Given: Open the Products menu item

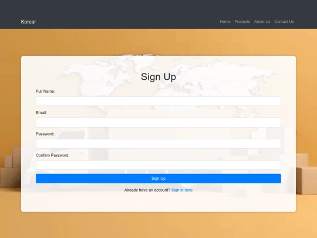Looking at the screenshot, I should pos(242,22).
